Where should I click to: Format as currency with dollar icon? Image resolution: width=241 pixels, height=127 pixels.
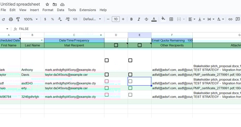click(45, 19)
